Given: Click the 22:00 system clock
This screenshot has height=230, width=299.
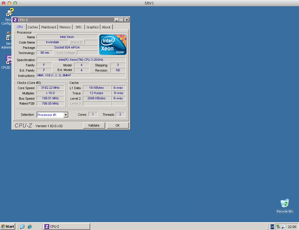Looking at the screenshot, I should click(292, 226).
